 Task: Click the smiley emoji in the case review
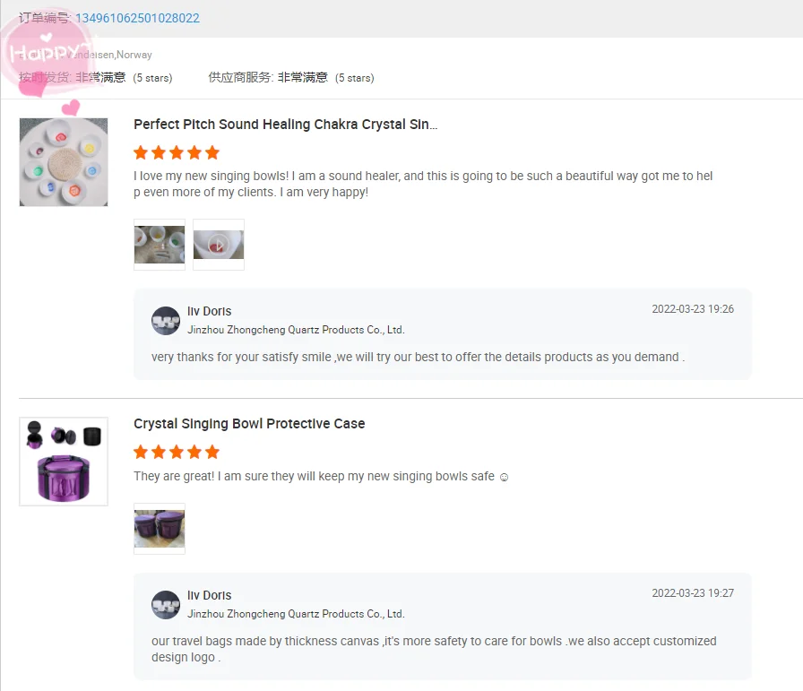[x=504, y=477]
